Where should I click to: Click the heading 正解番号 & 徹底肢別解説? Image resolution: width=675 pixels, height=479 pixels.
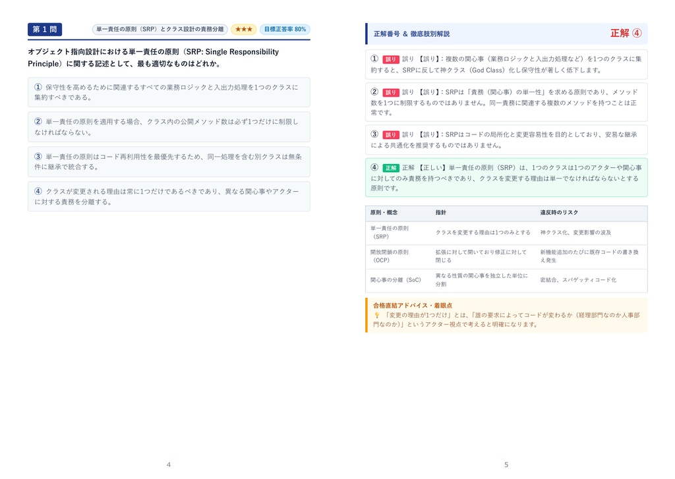(411, 34)
